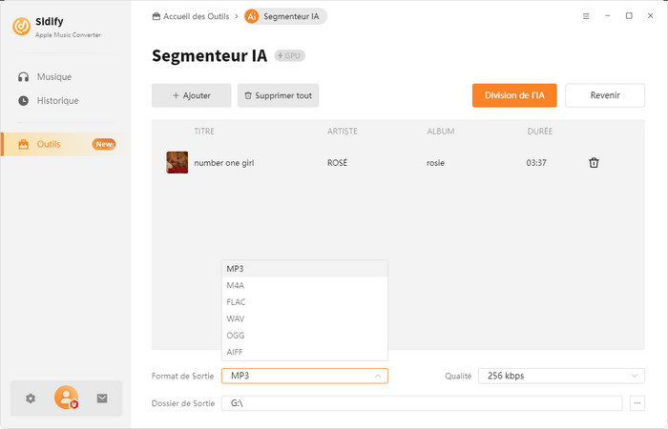This screenshot has height=429, width=668.
Task: Choose M4A from the format list
Action: 237,285
